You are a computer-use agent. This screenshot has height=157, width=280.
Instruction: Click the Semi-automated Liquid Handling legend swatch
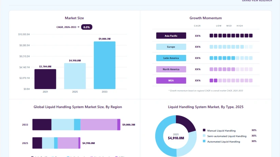[204, 135]
